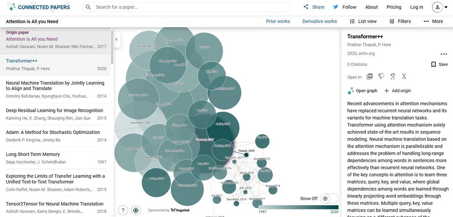Select 'Tensor2Tensor for Neural Machine Translation'
453x217 pixels.
tap(55, 207)
